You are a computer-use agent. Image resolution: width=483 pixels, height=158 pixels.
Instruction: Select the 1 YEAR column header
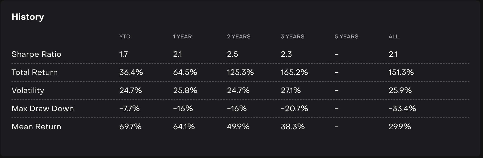point(182,36)
